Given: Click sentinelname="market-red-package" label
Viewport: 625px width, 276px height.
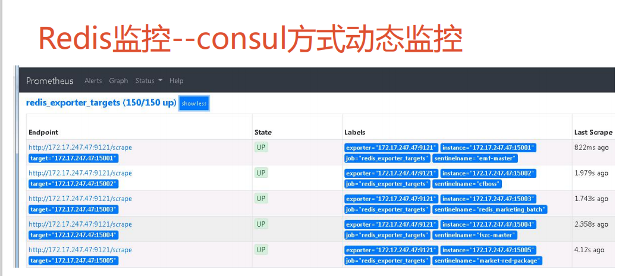Looking at the screenshot, I should pyautogui.click(x=488, y=261).
